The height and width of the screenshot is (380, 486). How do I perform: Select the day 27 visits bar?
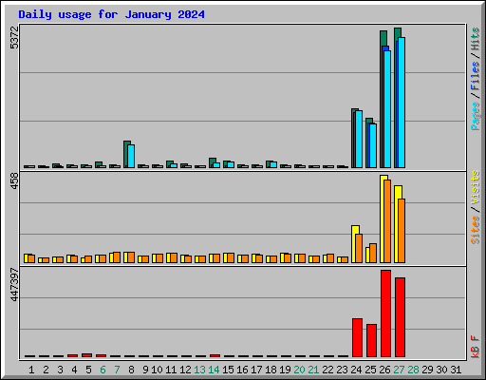(398, 224)
